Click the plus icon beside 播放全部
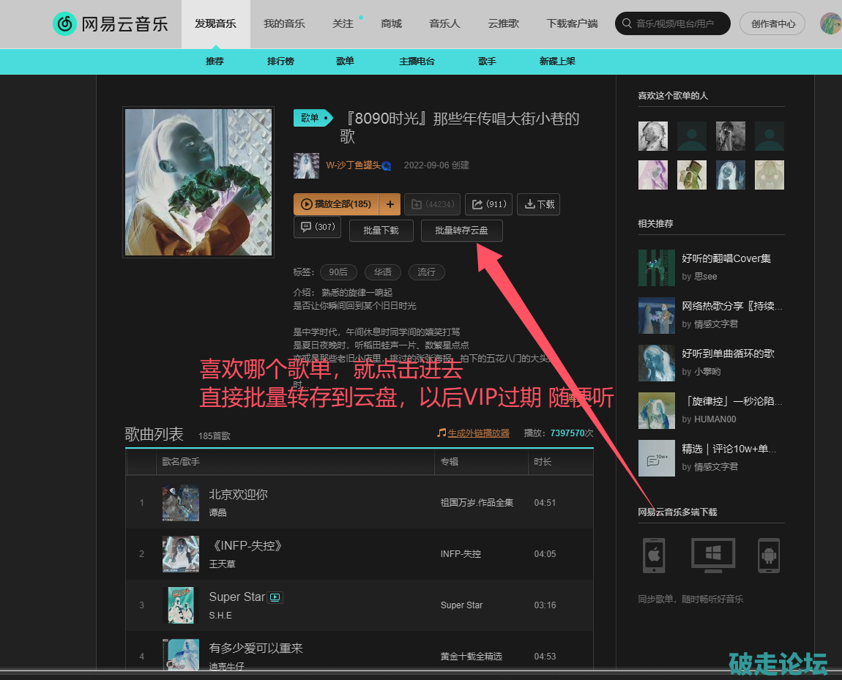842x680 pixels. (x=390, y=204)
